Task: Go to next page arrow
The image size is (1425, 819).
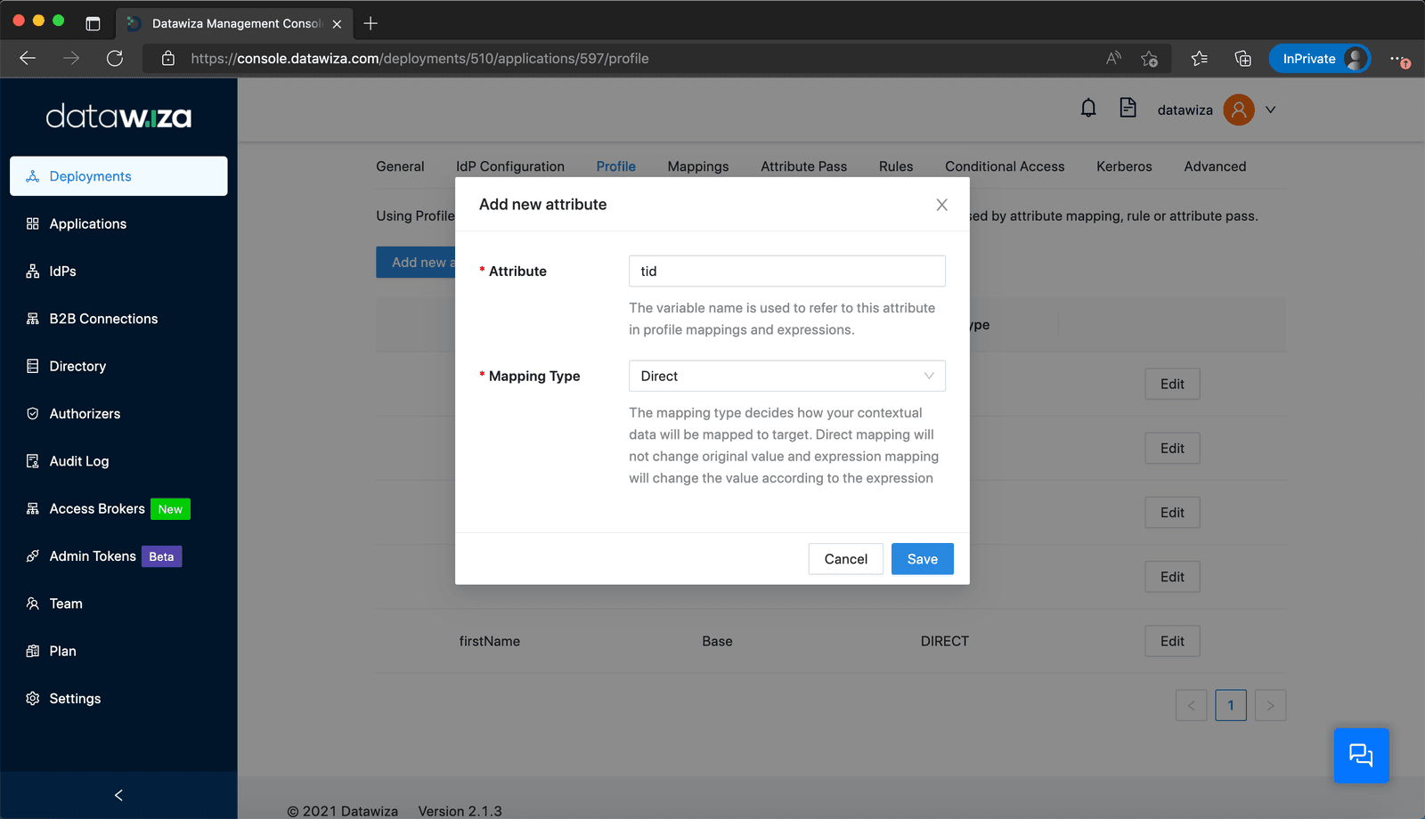Action: [1270, 705]
